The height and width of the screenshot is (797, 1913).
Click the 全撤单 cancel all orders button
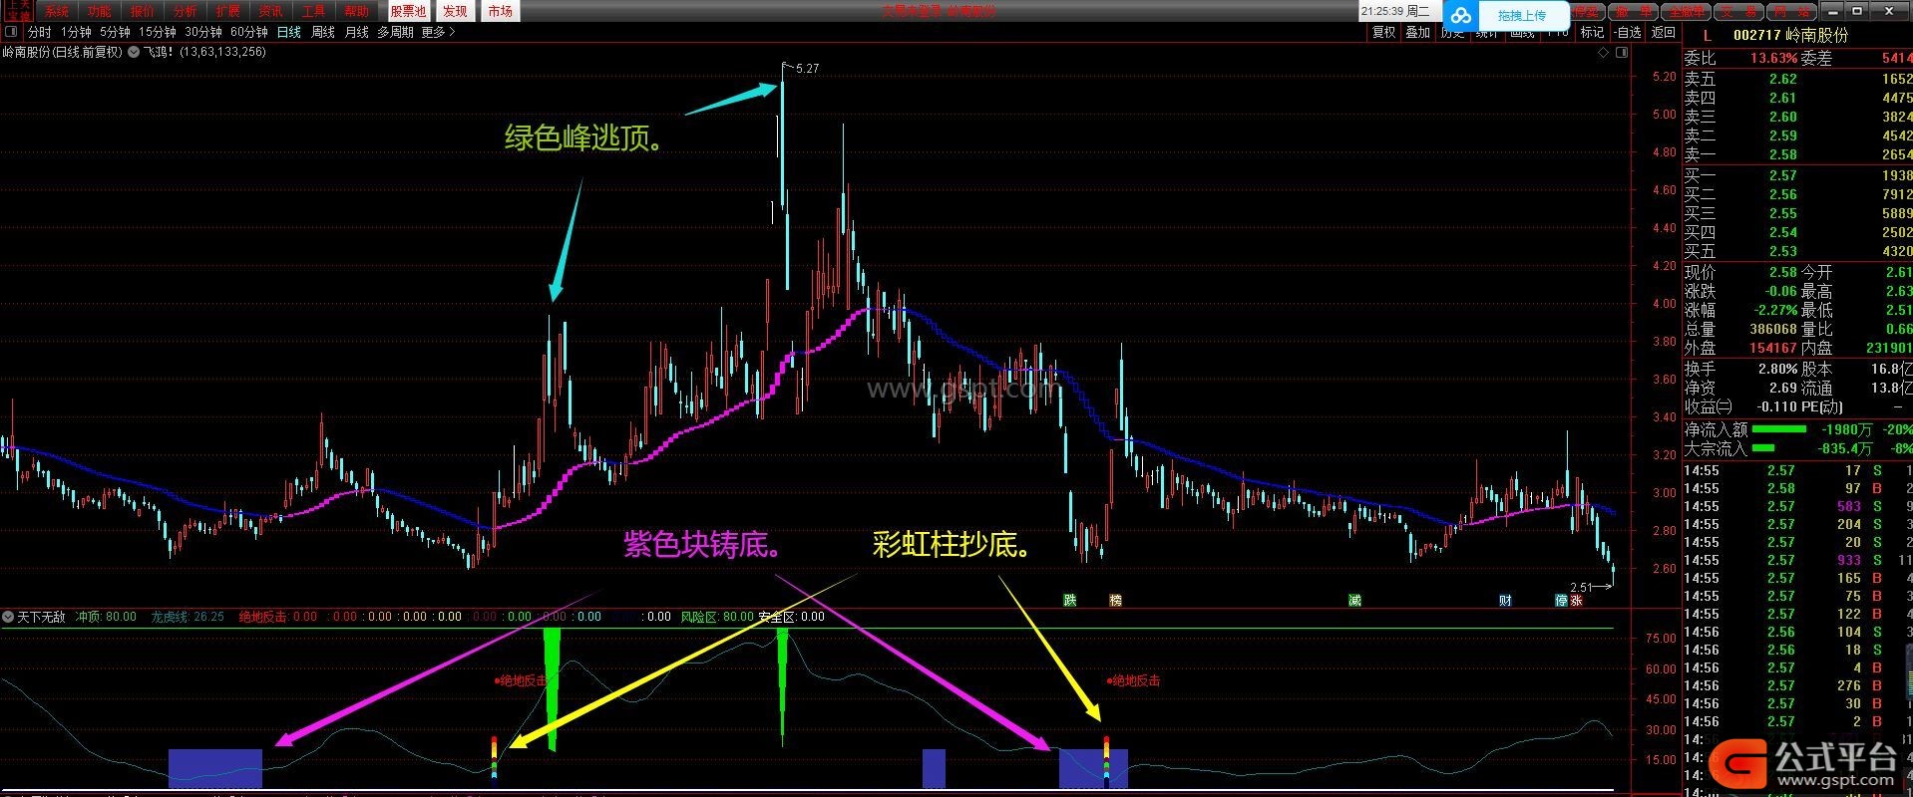coord(1688,11)
